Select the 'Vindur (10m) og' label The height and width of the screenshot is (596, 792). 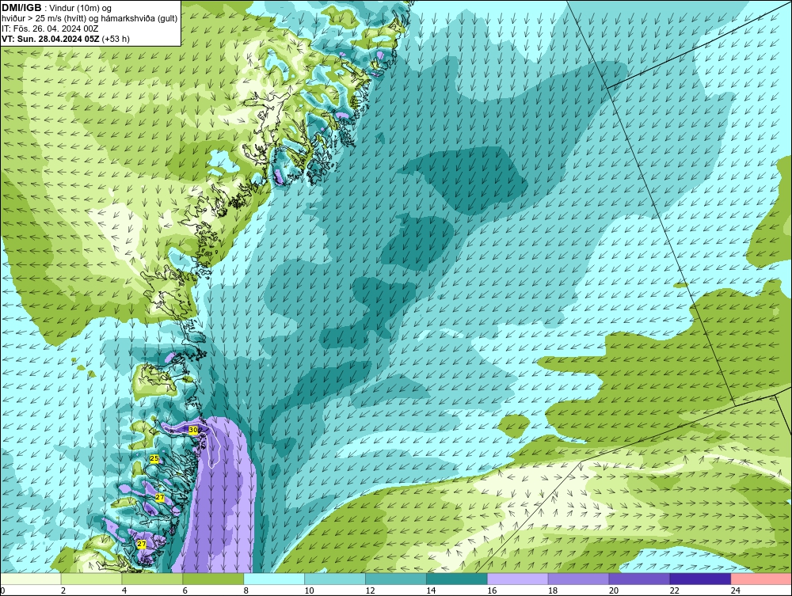[x=82, y=8]
